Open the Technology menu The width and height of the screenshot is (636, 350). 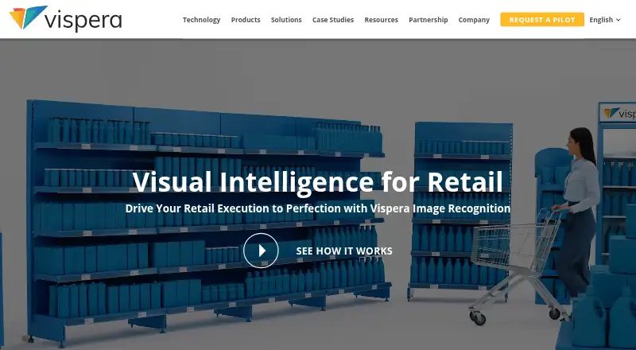click(x=201, y=20)
